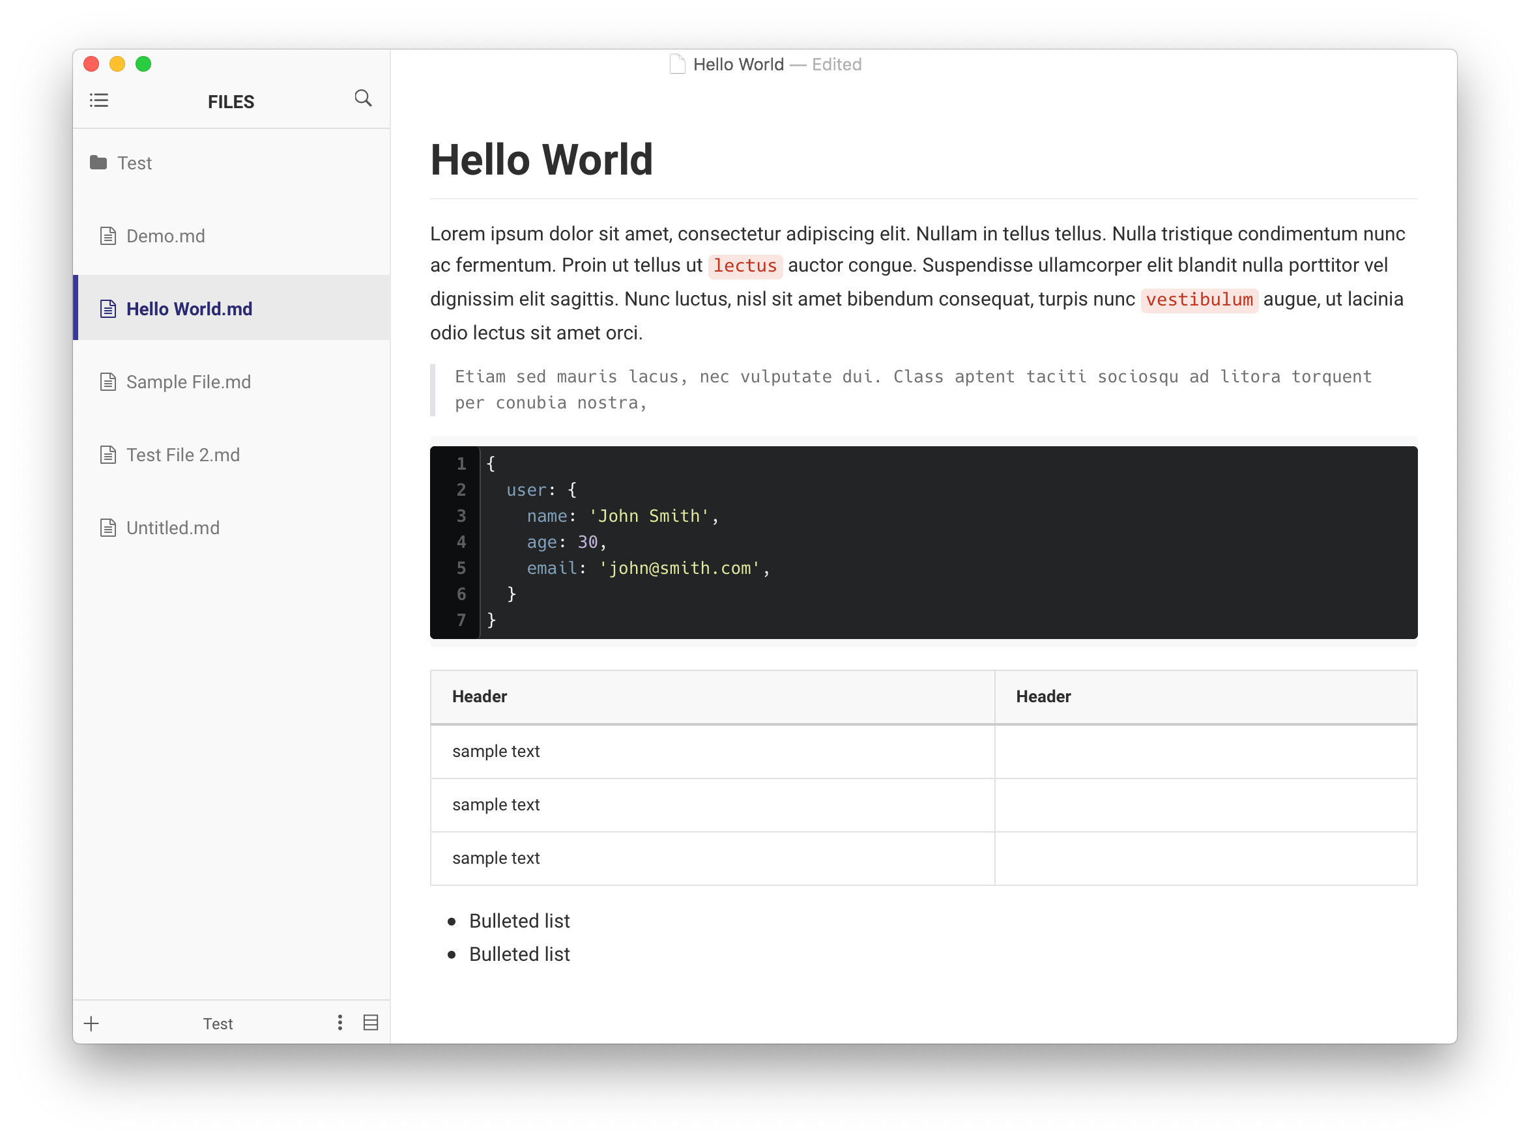Select the Test folder in sidebar
Screen dimensions: 1530x1140
coord(136,162)
